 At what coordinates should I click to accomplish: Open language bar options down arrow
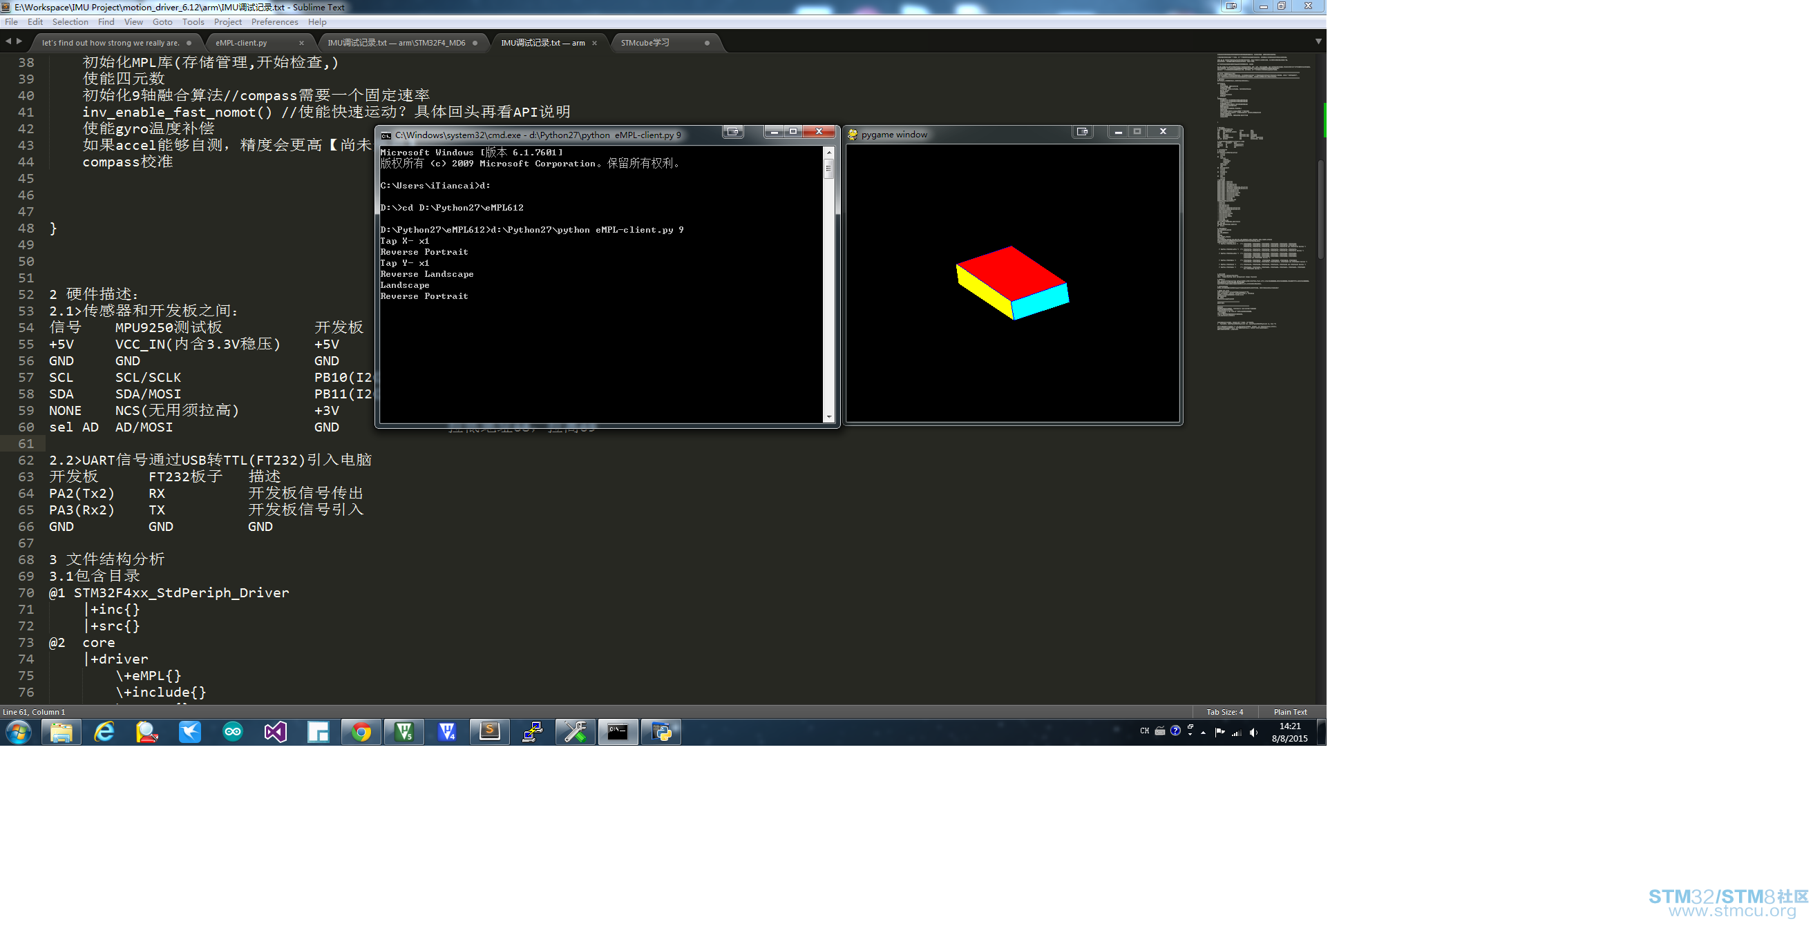coord(1190,735)
